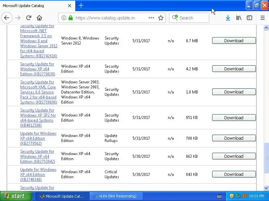Image resolution: width=269 pixels, height=201 pixels.
Task: Click the scrollbar down arrow
Action: tap(266, 188)
